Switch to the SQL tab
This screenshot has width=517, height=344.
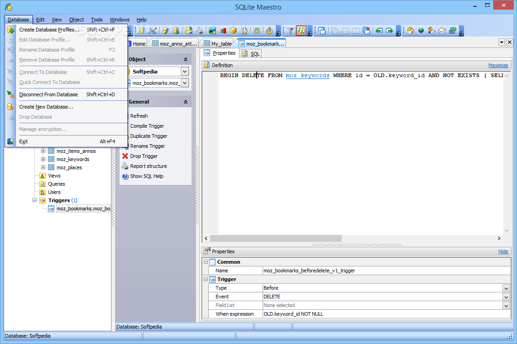[251, 54]
